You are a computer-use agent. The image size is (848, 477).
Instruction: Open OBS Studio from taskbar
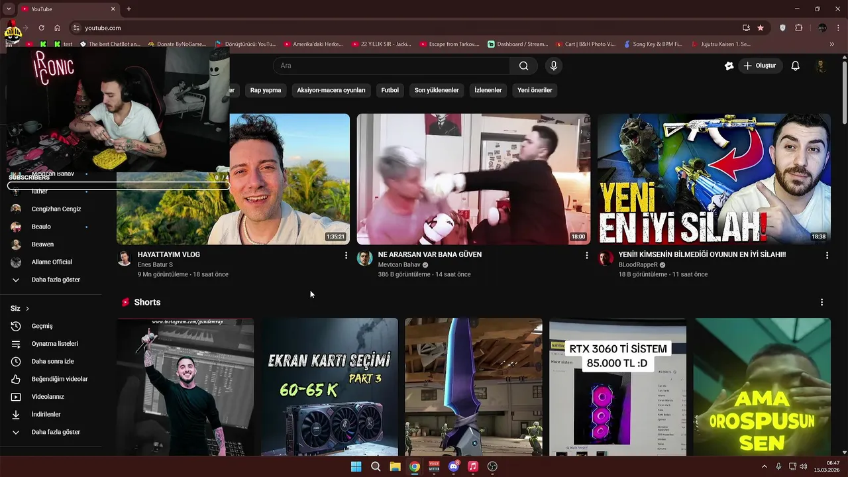[x=492, y=466]
